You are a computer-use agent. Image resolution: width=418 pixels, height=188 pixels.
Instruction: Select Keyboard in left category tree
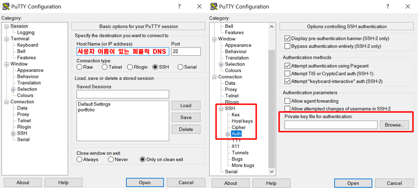point(28,45)
